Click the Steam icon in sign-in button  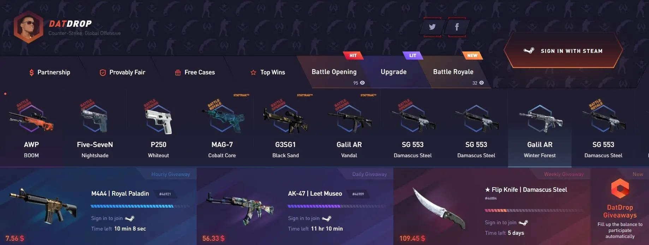[x=529, y=51]
